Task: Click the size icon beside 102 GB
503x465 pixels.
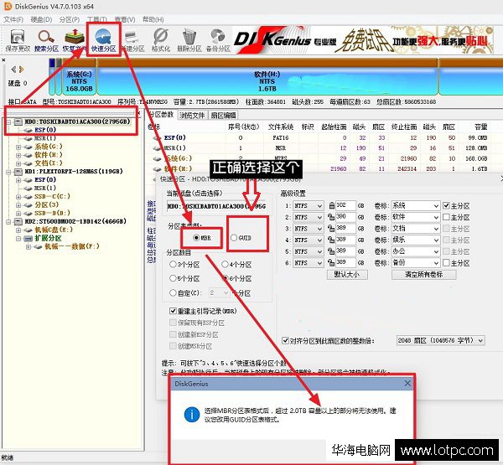Action: (332, 205)
